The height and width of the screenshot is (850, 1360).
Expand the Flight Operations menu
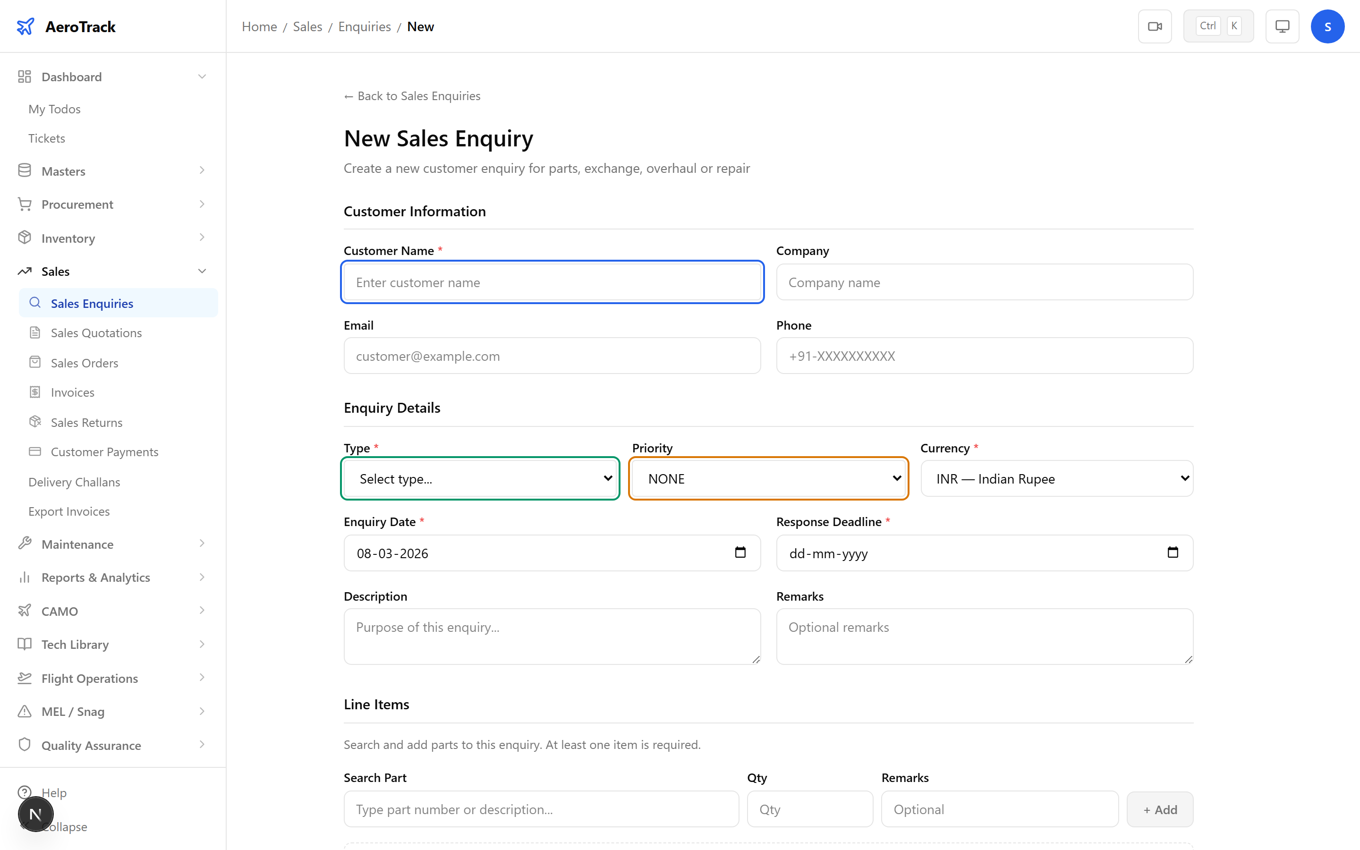[202, 678]
